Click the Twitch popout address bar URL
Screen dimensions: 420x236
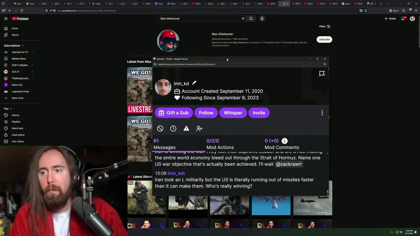click(x=187, y=64)
